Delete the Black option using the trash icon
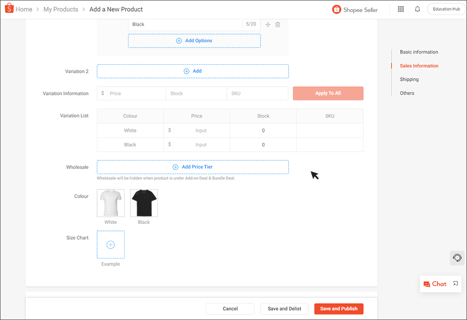Viewport: 467px width, 320px height. (x=277, y=24)
